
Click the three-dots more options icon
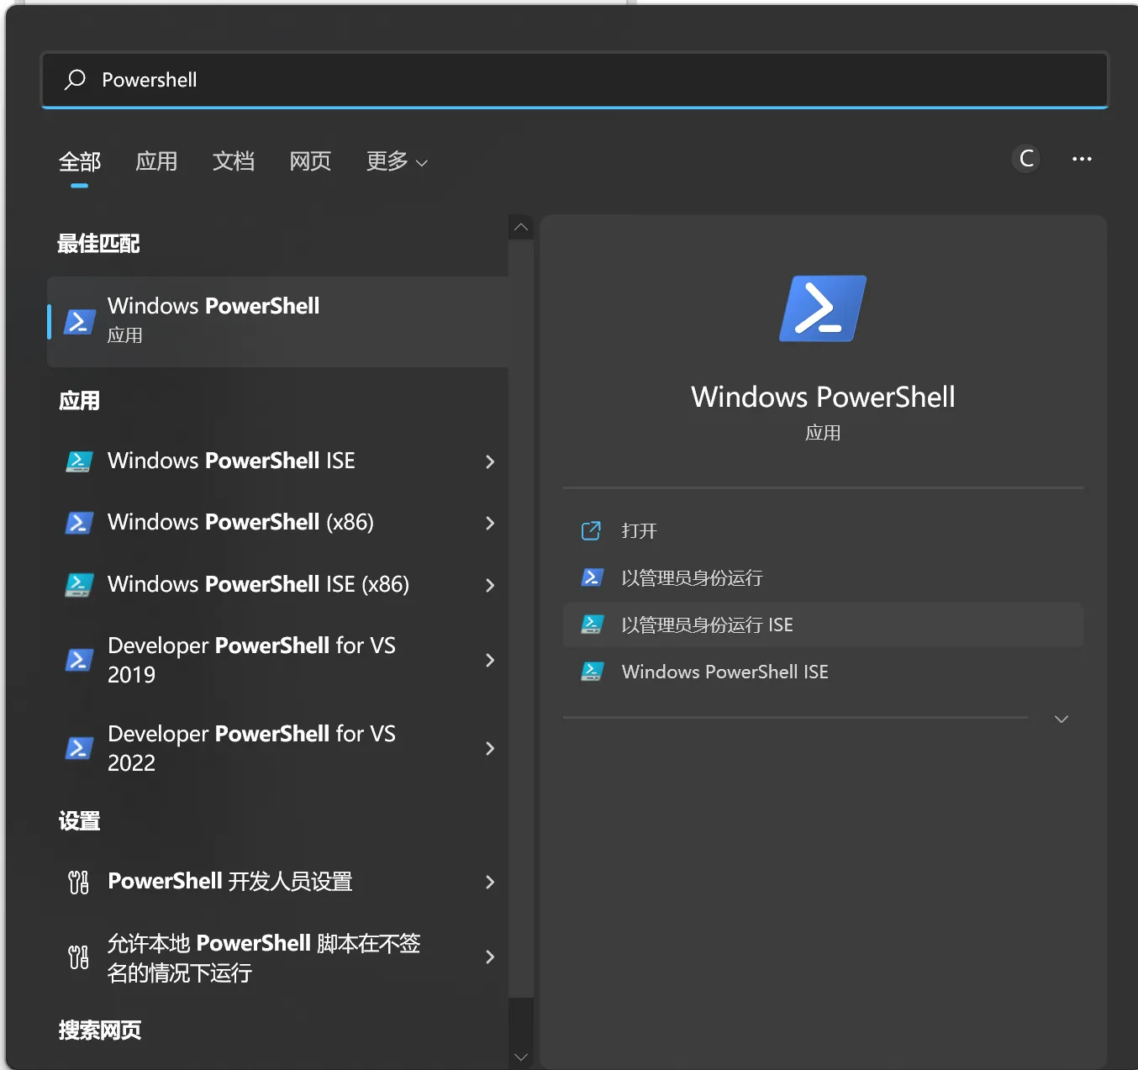click(1081, 159)
